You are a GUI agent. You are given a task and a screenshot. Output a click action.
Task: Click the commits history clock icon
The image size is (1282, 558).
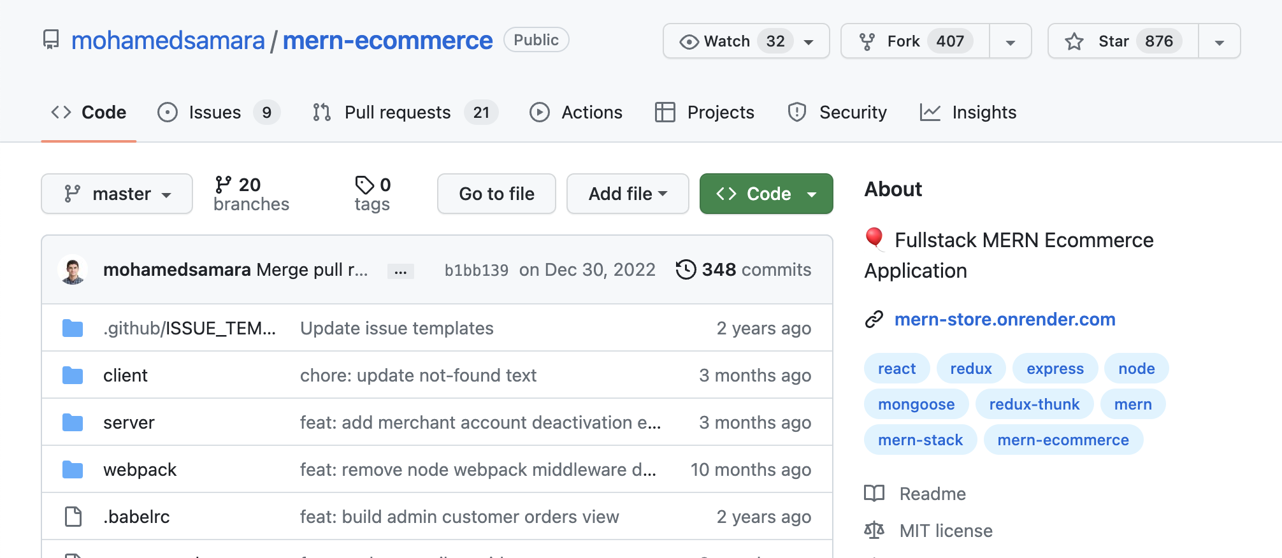pyautogui.click(x=686, y=269)
